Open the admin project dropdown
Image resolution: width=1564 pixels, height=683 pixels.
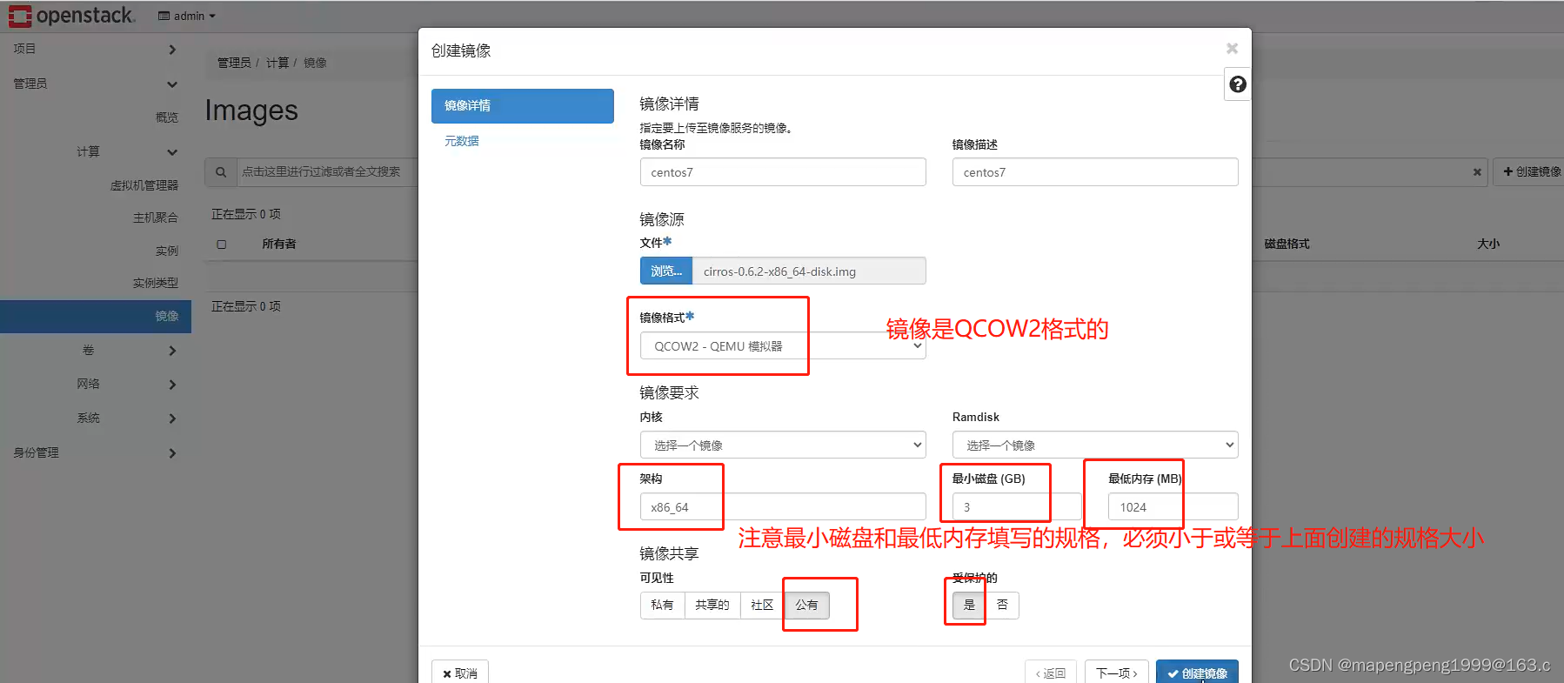(187, 16)
